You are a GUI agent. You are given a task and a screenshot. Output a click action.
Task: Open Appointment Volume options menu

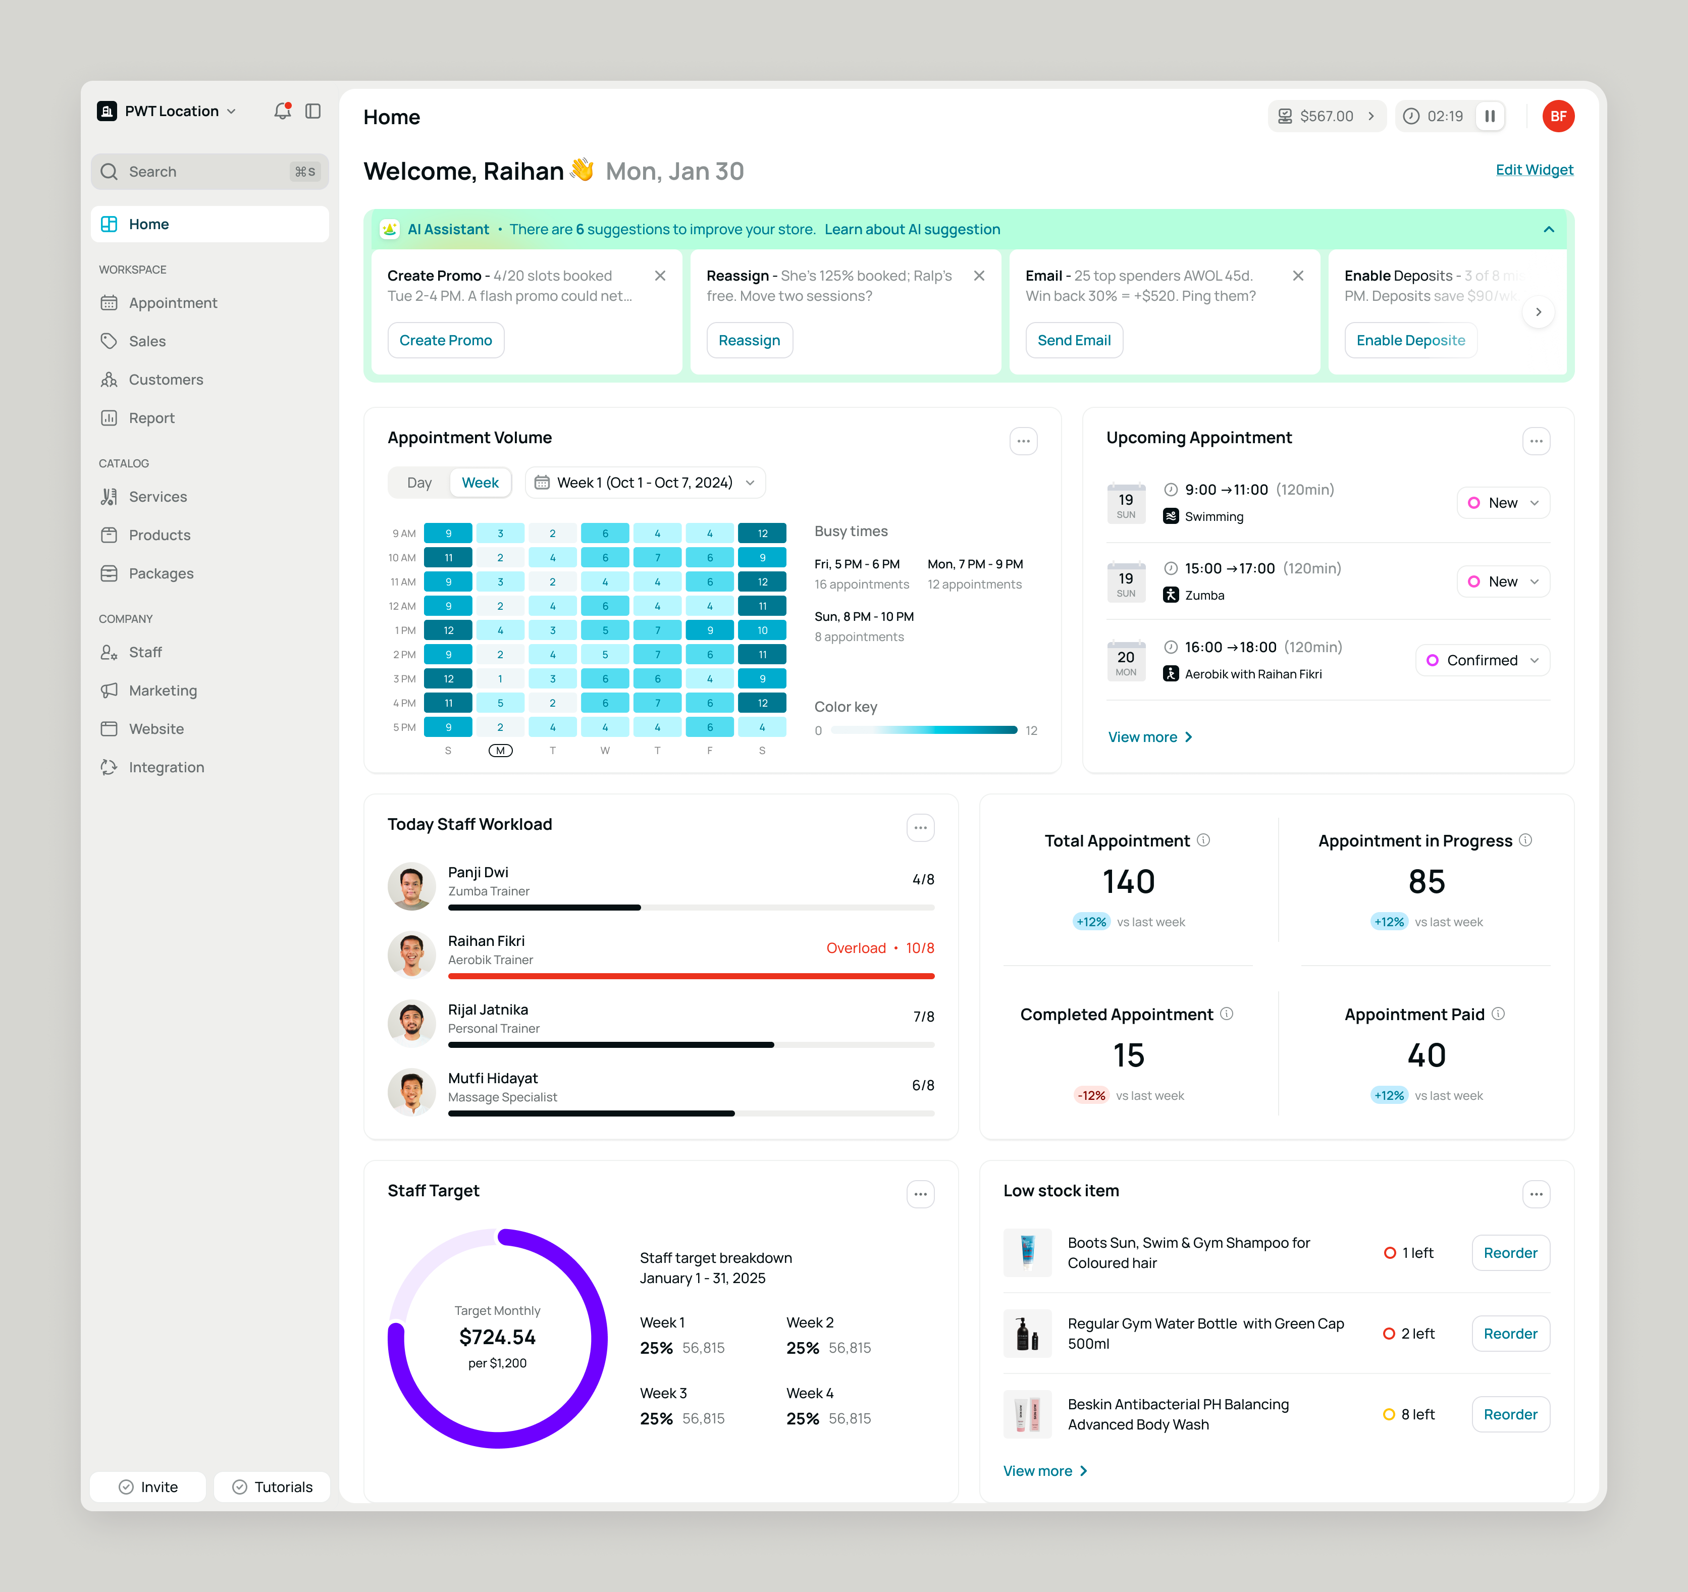coord(1023,442)
